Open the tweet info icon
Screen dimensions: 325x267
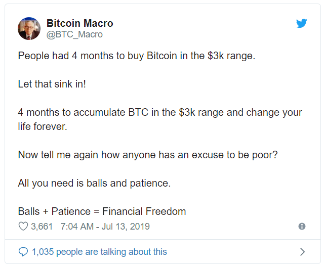[x=302, y=226]
